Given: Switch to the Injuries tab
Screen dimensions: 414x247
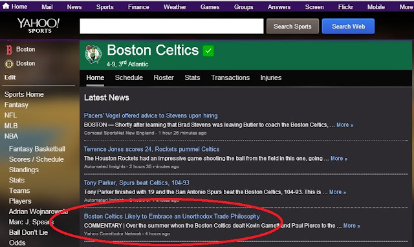Looking at the screenshot, I should click(271, 77).
